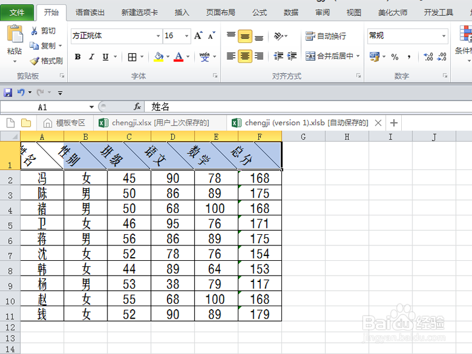This screenshot has width=472, height=354.
Task: Apply cell borders icon
Action: point(132,57)
